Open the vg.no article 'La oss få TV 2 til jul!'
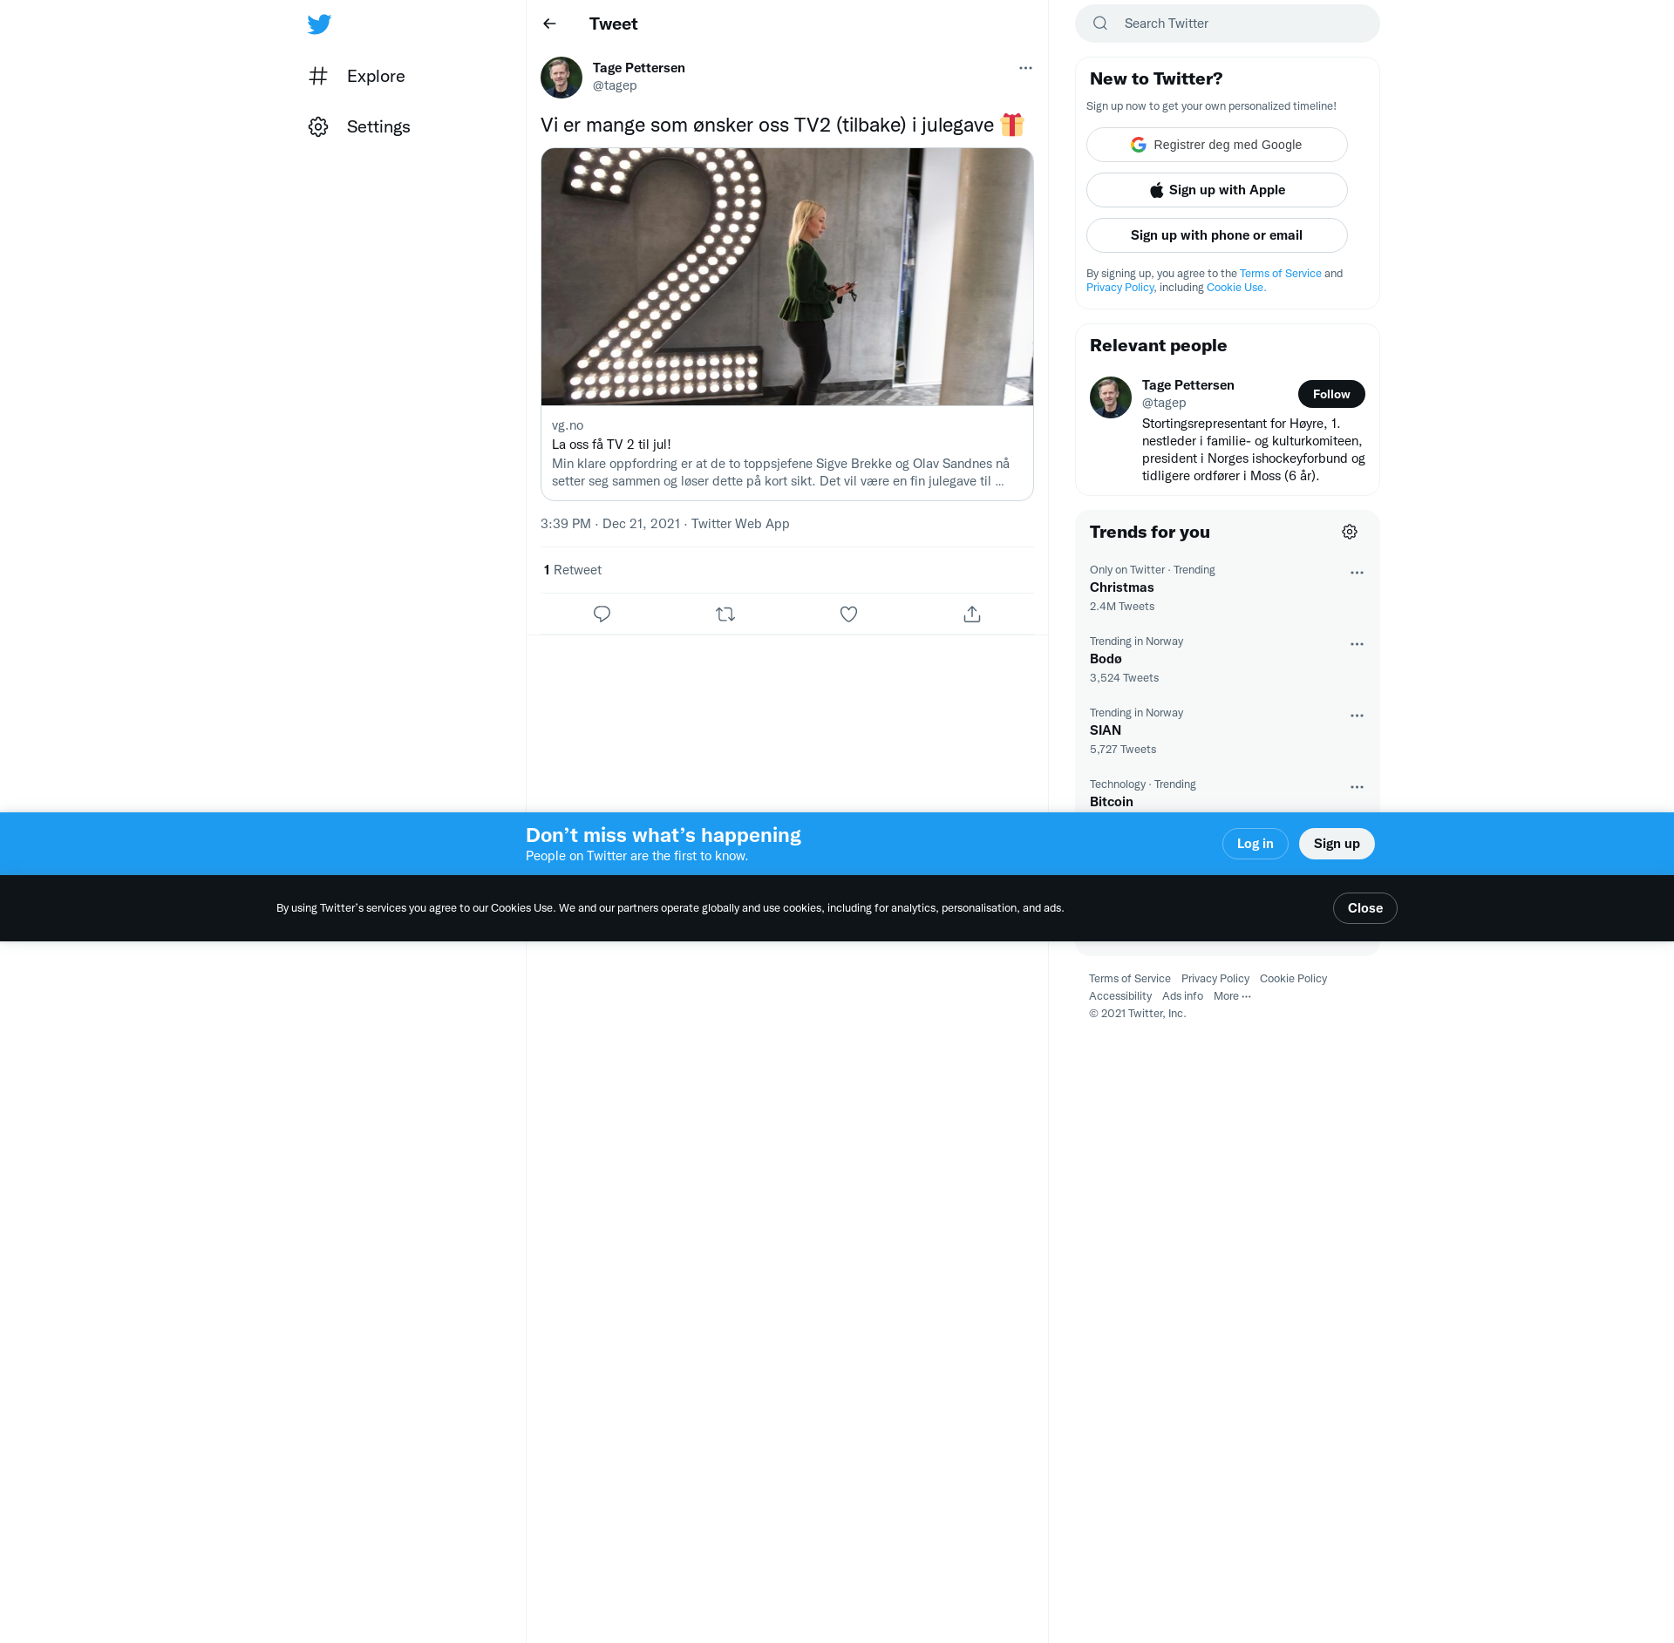Image resolution: width=1674 pixels, height=1643 pixels. click(787, 453)
